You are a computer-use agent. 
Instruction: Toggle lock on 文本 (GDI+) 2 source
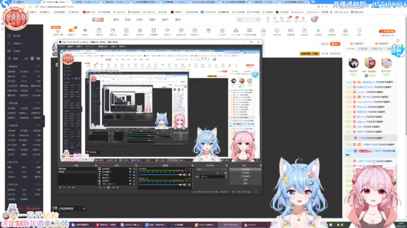134,184
